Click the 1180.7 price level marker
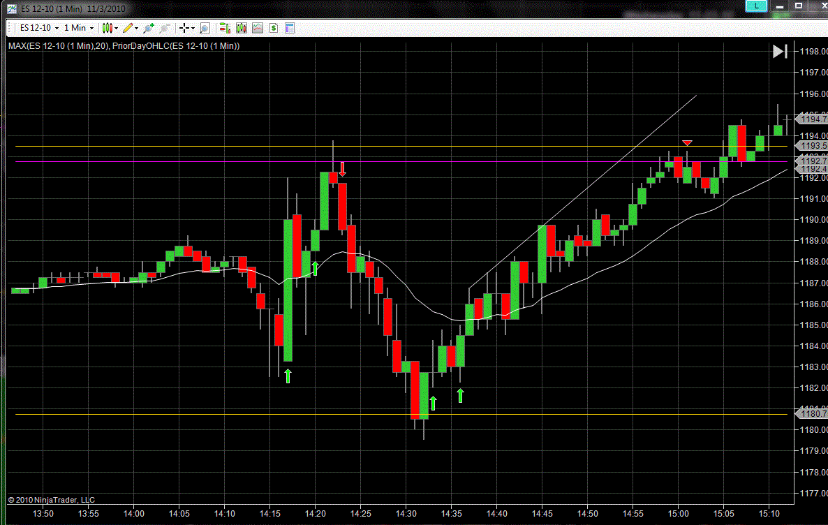The width and height of the screenshot is (828, 525). pyautogui.click(x=813, y=414)
